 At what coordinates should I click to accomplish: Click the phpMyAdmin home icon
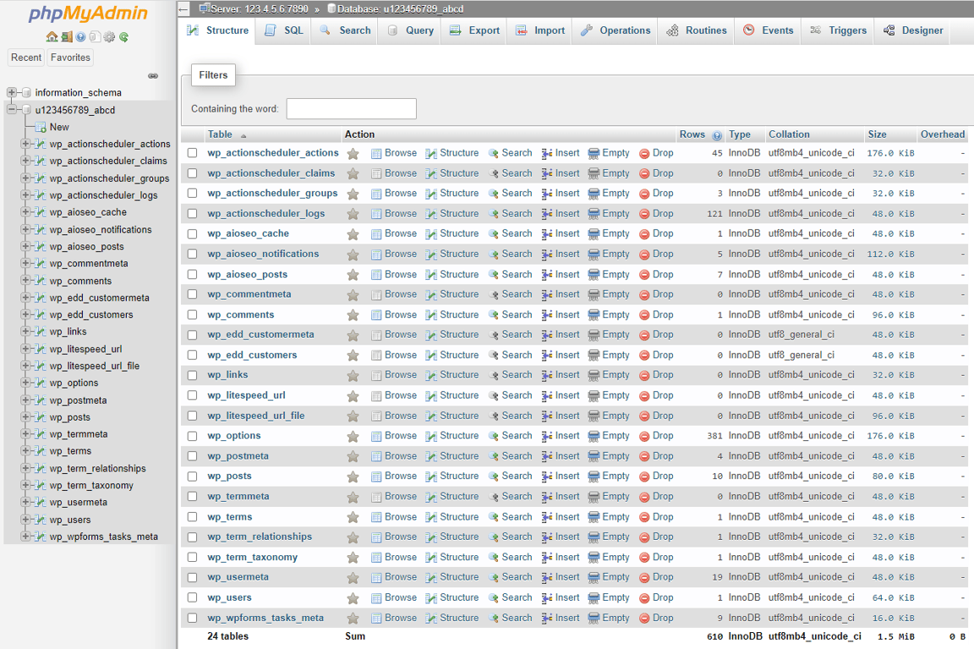52,38
